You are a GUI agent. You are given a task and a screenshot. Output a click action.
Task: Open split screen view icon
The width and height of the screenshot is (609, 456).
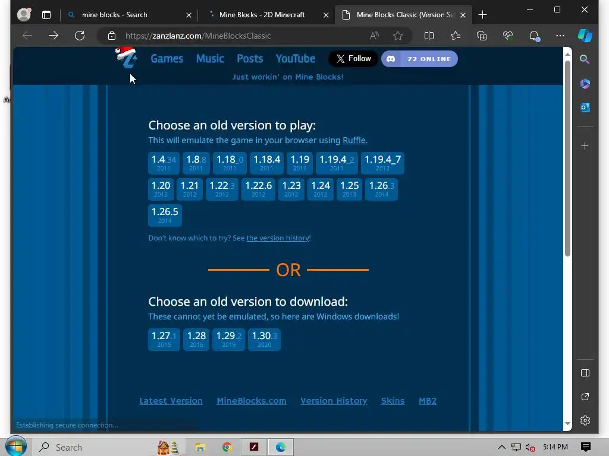(429, 36)
